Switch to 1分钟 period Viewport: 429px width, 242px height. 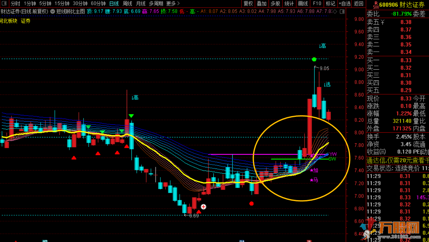[30, 4]
